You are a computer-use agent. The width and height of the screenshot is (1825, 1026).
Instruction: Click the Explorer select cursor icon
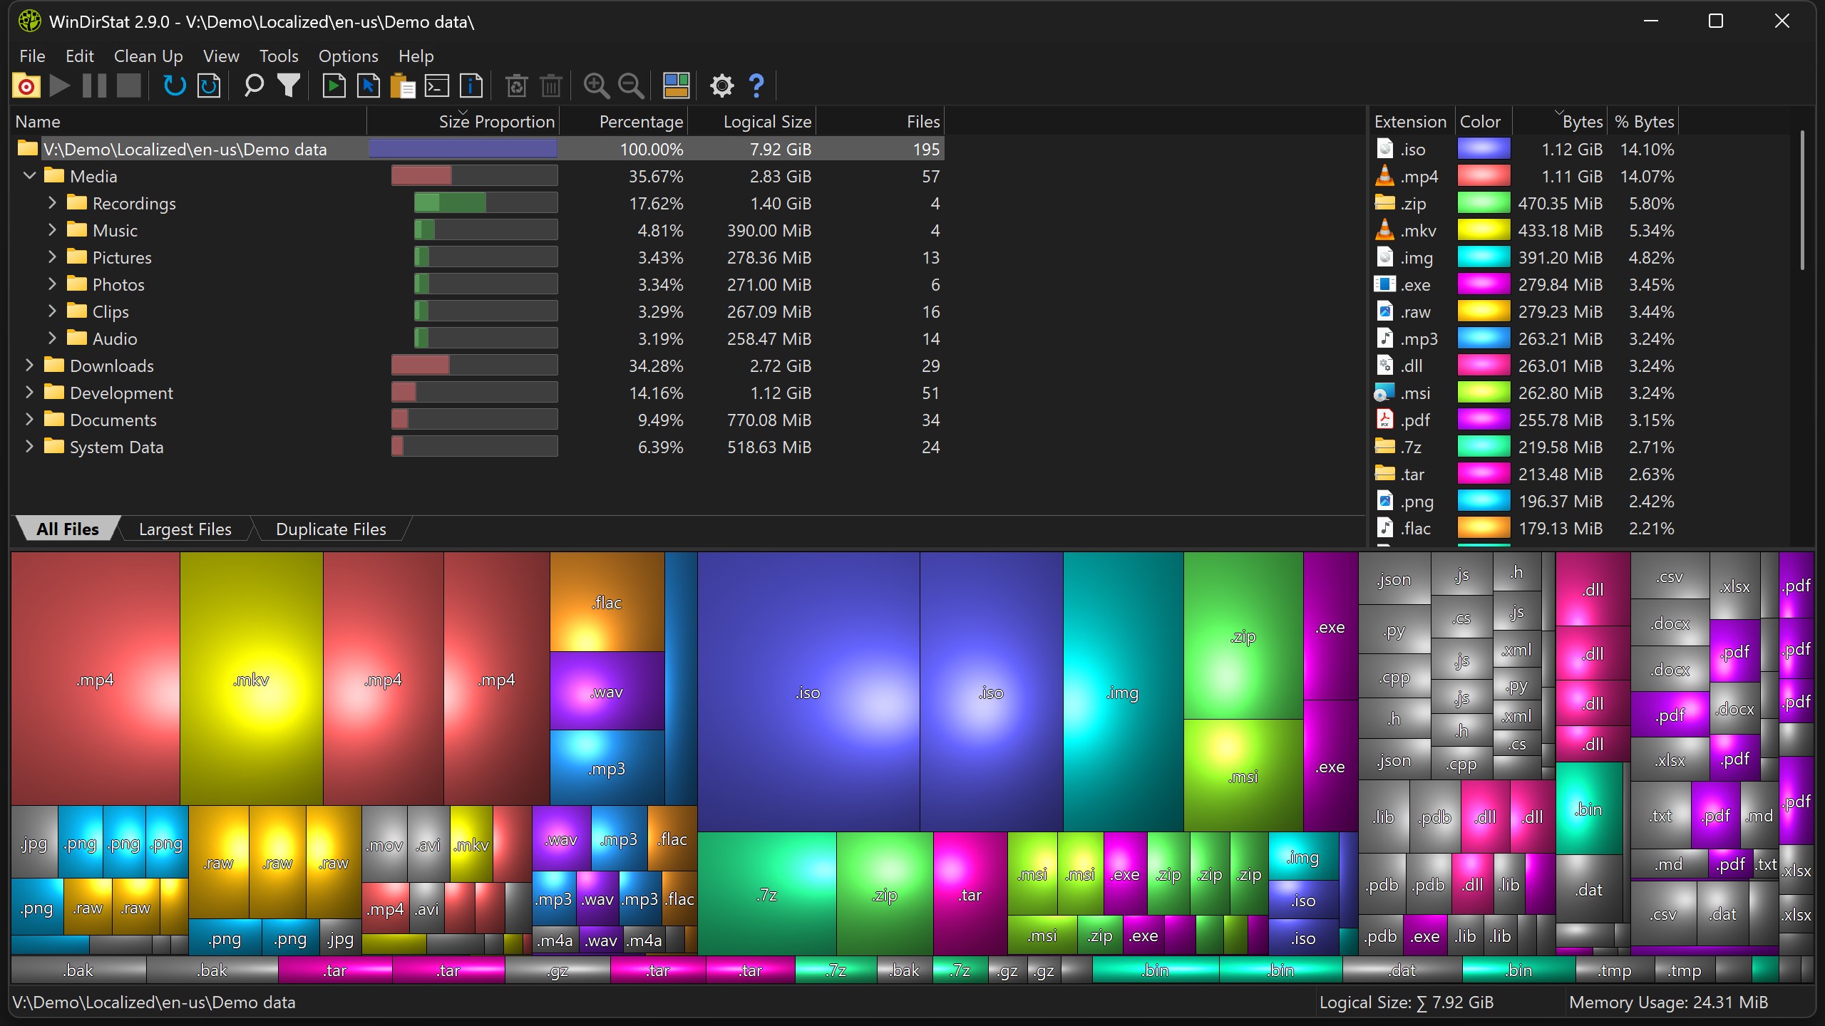point(369,86)
